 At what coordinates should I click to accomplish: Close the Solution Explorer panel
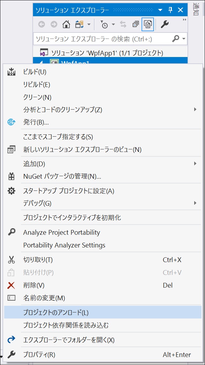(x=181, y=10)
